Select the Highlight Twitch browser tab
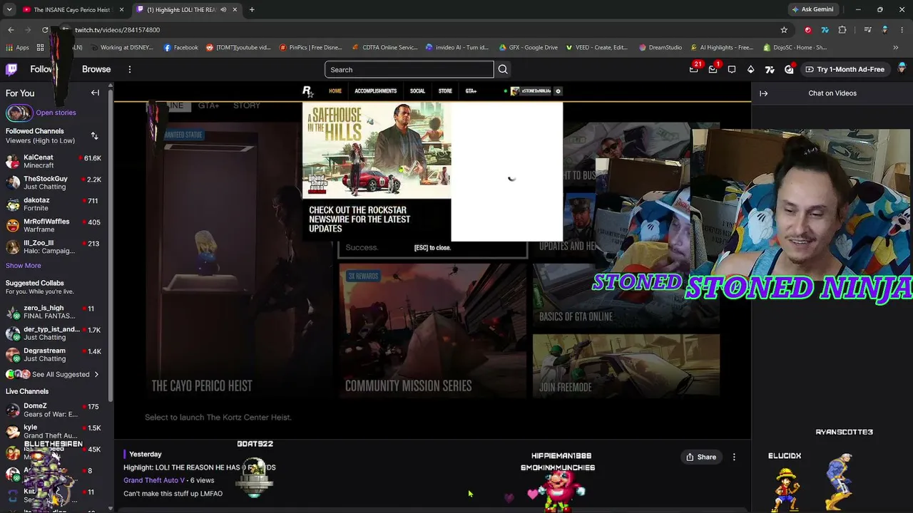Viewport: 913px width, 513px height. point(187,10)
